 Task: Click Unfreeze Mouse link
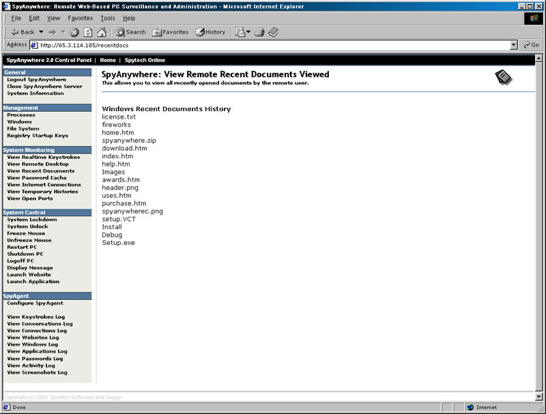(x=29, y=240)
